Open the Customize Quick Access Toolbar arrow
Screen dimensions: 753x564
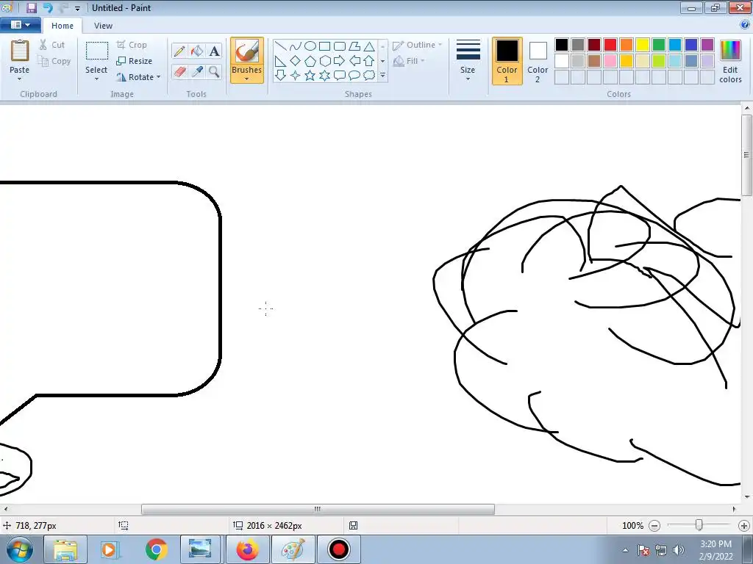pos(77,8)
